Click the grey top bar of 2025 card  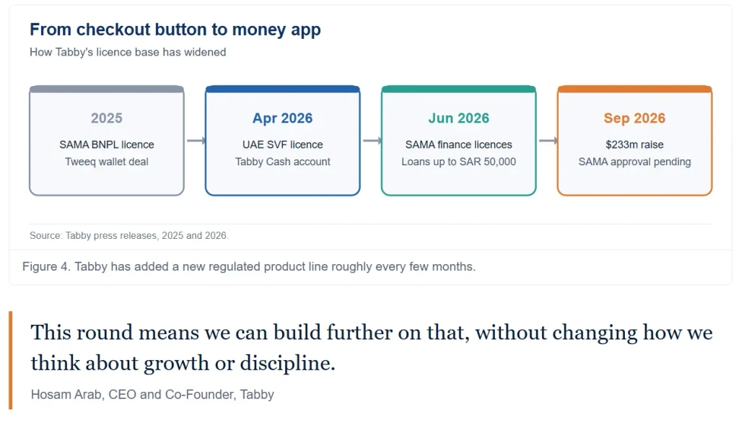click(x=107, y=89)
